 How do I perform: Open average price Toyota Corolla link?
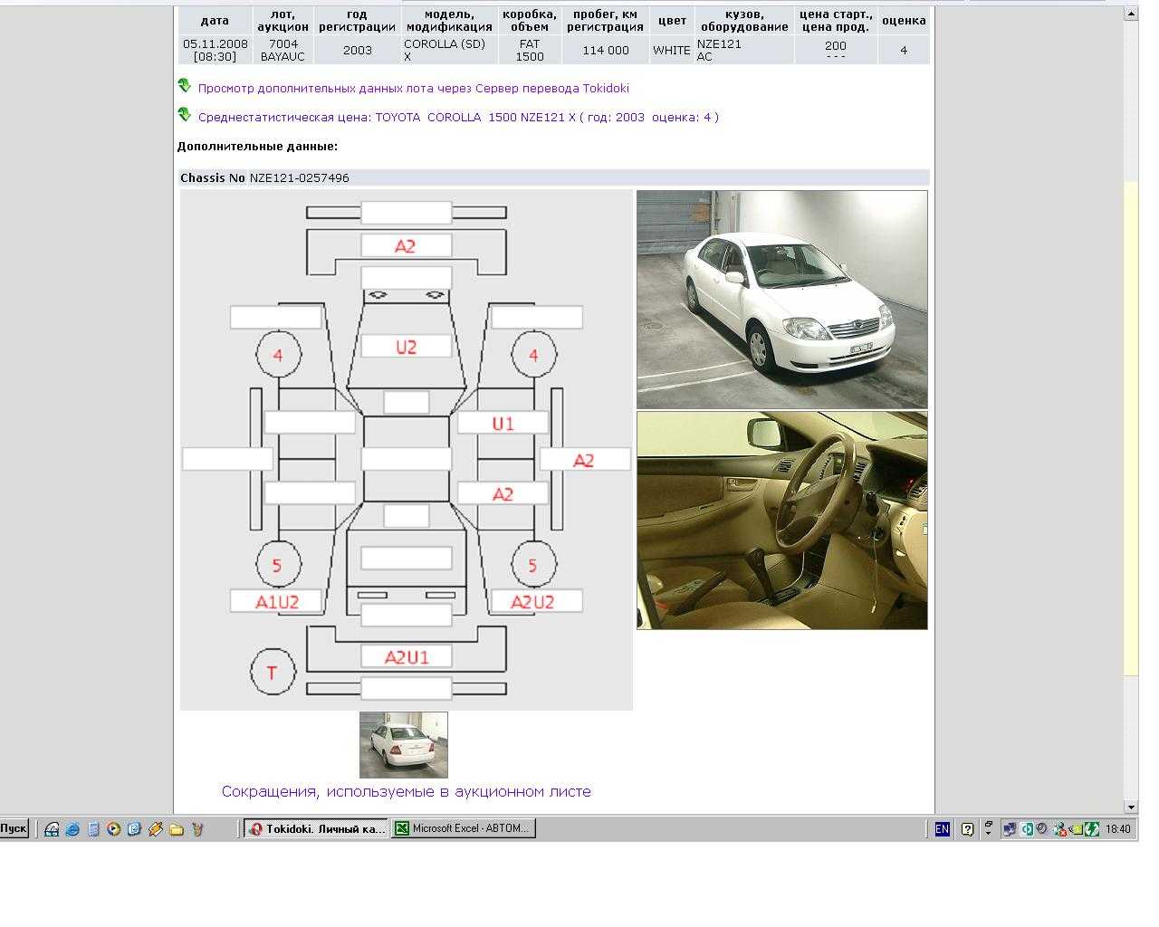click(x=458, y=117)
